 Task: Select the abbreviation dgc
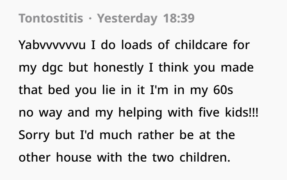(52, 68)
